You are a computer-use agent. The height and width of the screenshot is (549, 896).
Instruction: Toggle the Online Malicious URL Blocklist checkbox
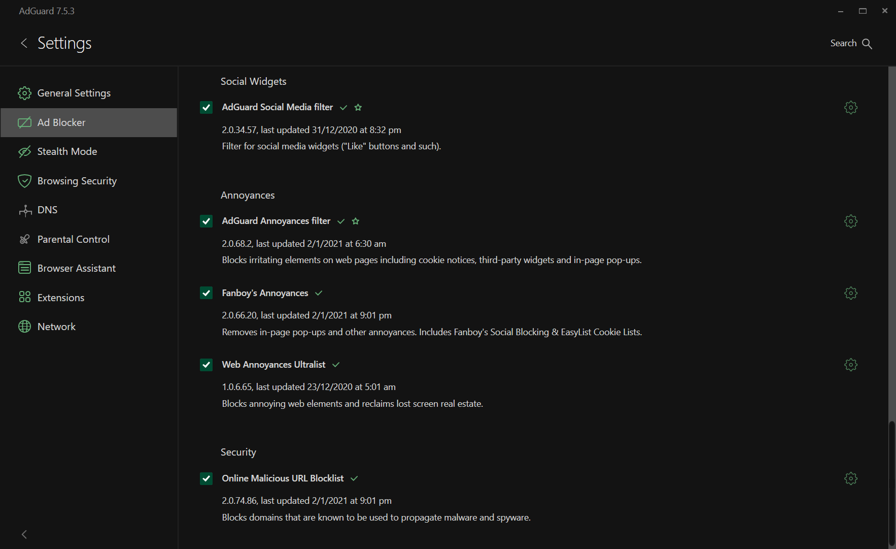pos(206,478)
